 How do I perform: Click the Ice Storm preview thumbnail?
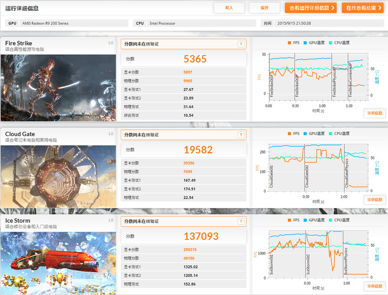58,262
